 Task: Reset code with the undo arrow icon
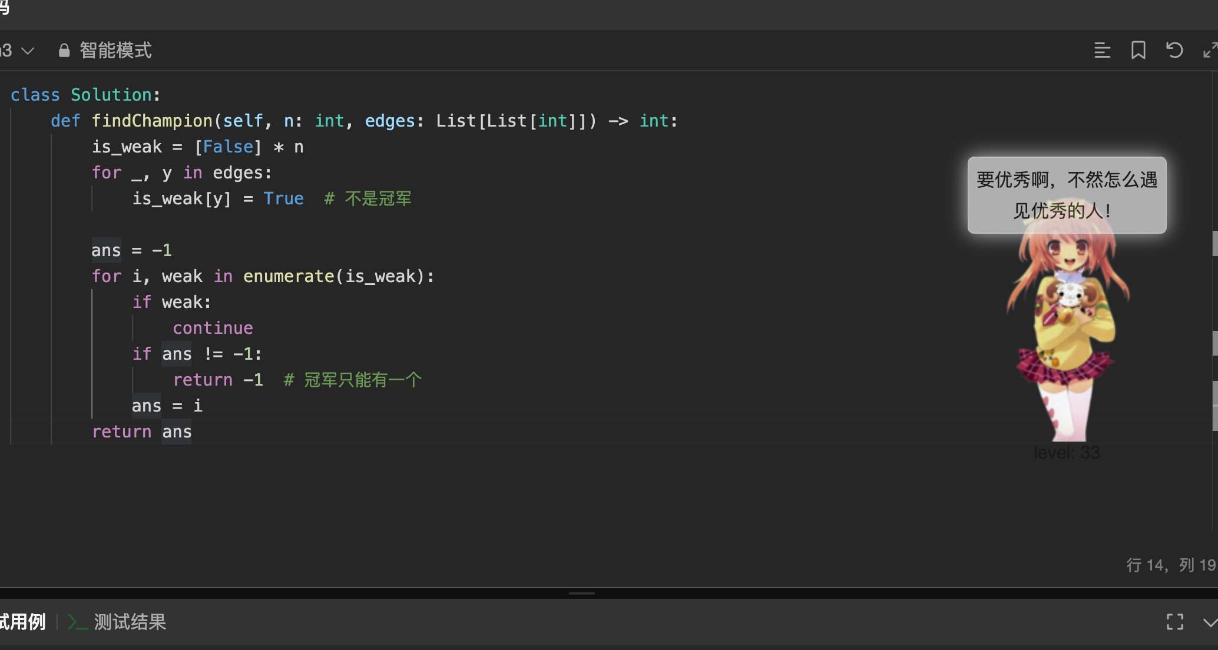pyautogui.click(x=1174, y=51)
